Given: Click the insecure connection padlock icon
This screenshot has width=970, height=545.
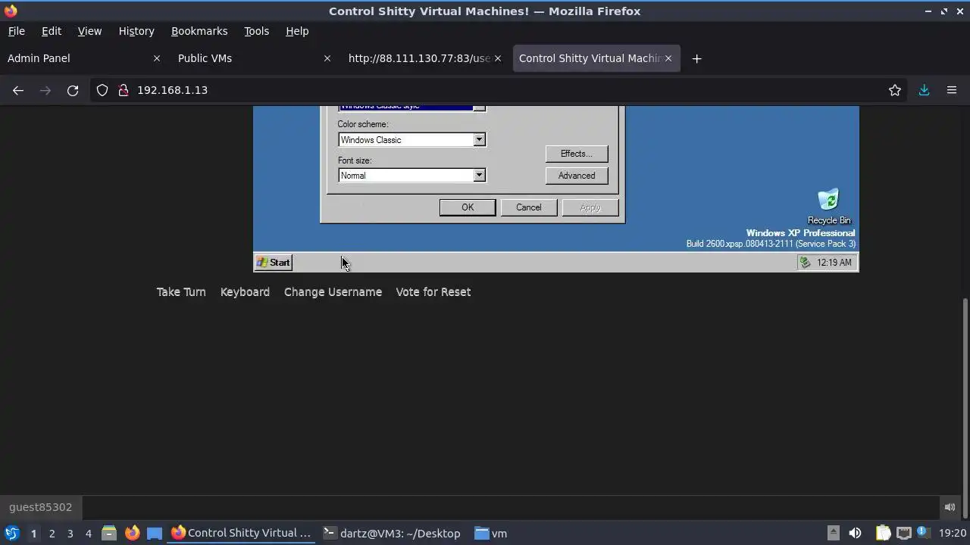Looking at the screenshot, I should (123, 90).
